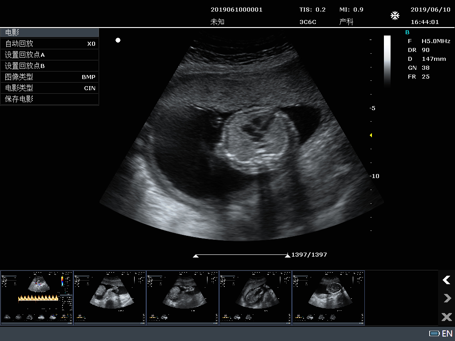Click the X delete icon beside thumbnails
The width and height of the screenshot is (455, 341).
pos(446,317)
